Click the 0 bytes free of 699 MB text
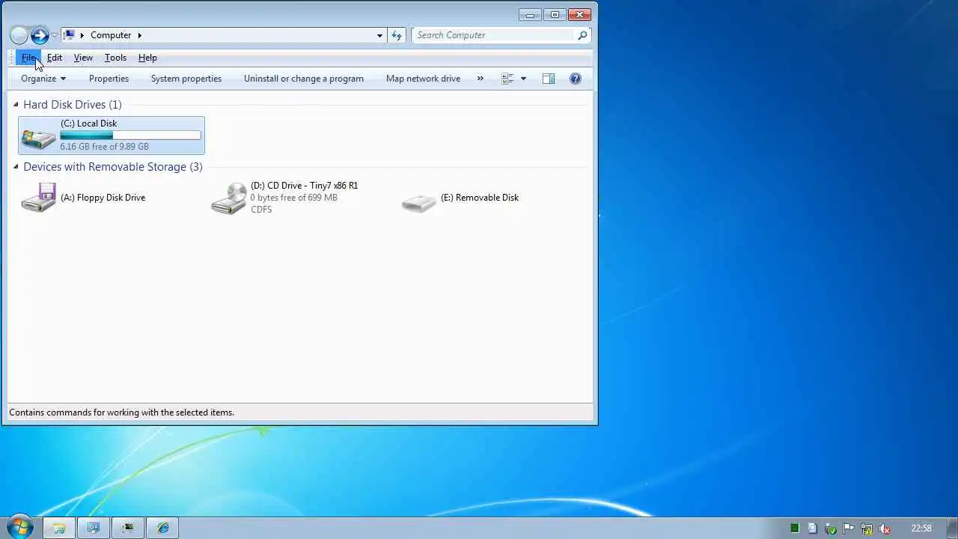Image resolution: width=958 pixels, height=539 pixels. [x=293, y=198]
